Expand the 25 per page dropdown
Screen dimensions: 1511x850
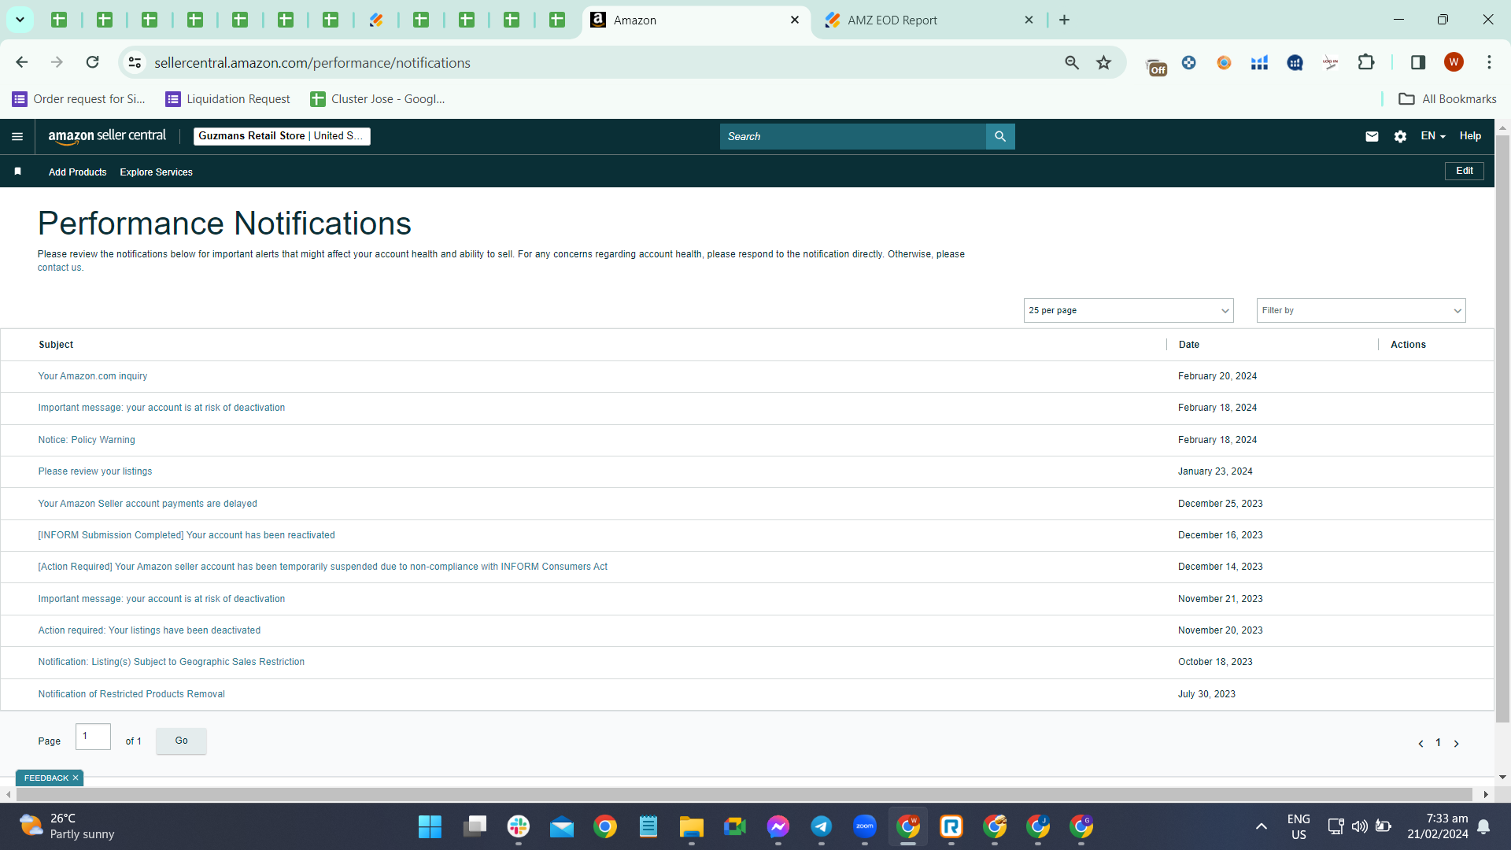[1129, 310]
